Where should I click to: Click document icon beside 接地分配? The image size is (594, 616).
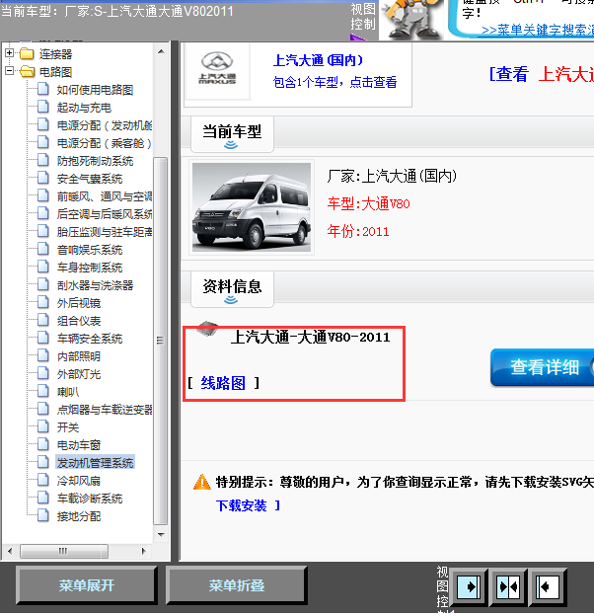click(x=43, y=515)
